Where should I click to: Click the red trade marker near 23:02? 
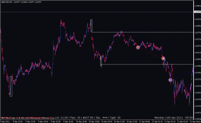point(138,47)
